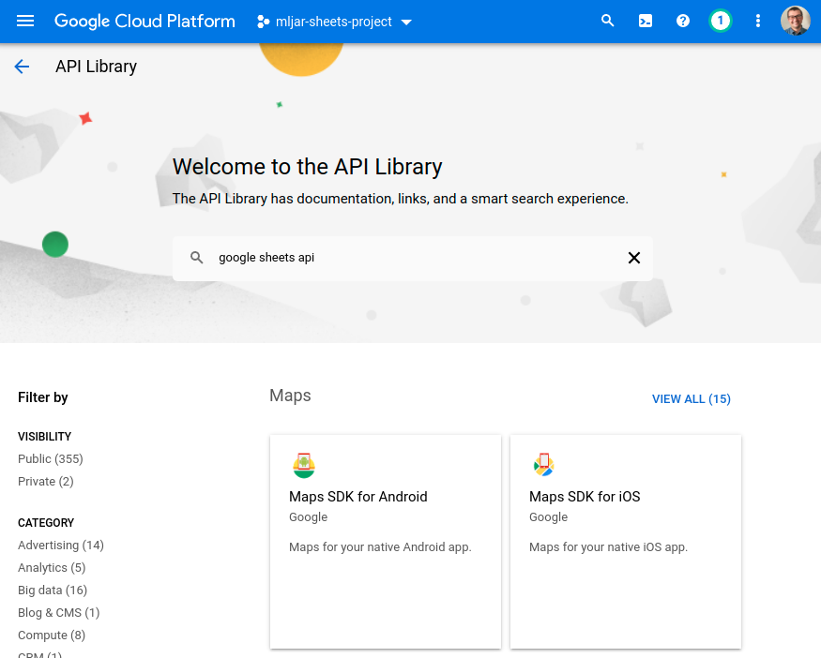This screenshot has height=658, width=821.
Task: Enable the Analytics category filter
Action: [x=51, y=567]
